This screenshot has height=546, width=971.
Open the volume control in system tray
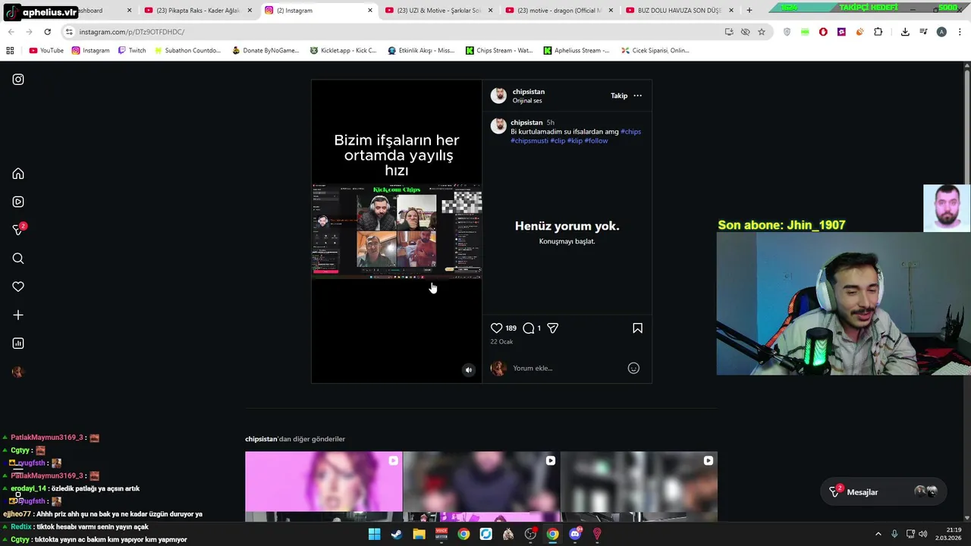(x=923, y=534)
